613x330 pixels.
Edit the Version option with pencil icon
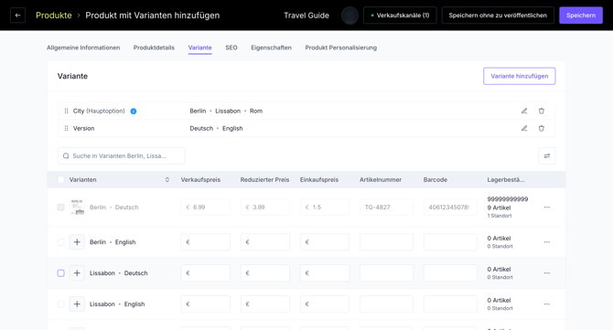click(x=524, y=128)
